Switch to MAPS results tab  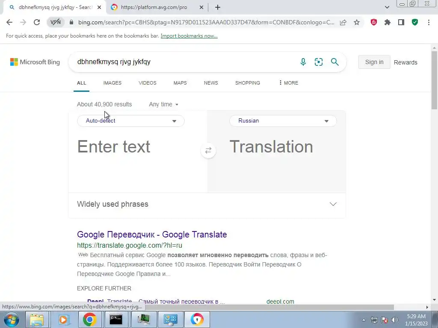[180, 83]
